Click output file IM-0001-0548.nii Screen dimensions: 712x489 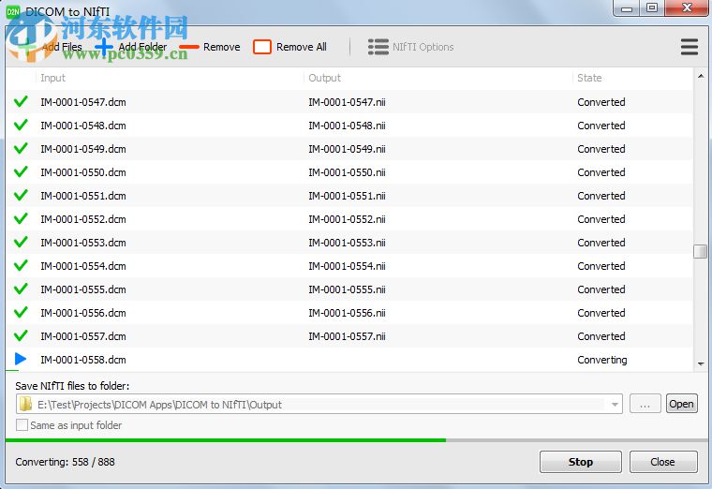pos(347,126)
